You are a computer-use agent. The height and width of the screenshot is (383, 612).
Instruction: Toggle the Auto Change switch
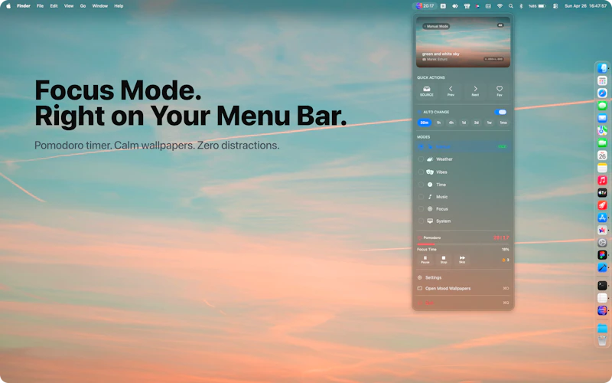tap(501, 112)
